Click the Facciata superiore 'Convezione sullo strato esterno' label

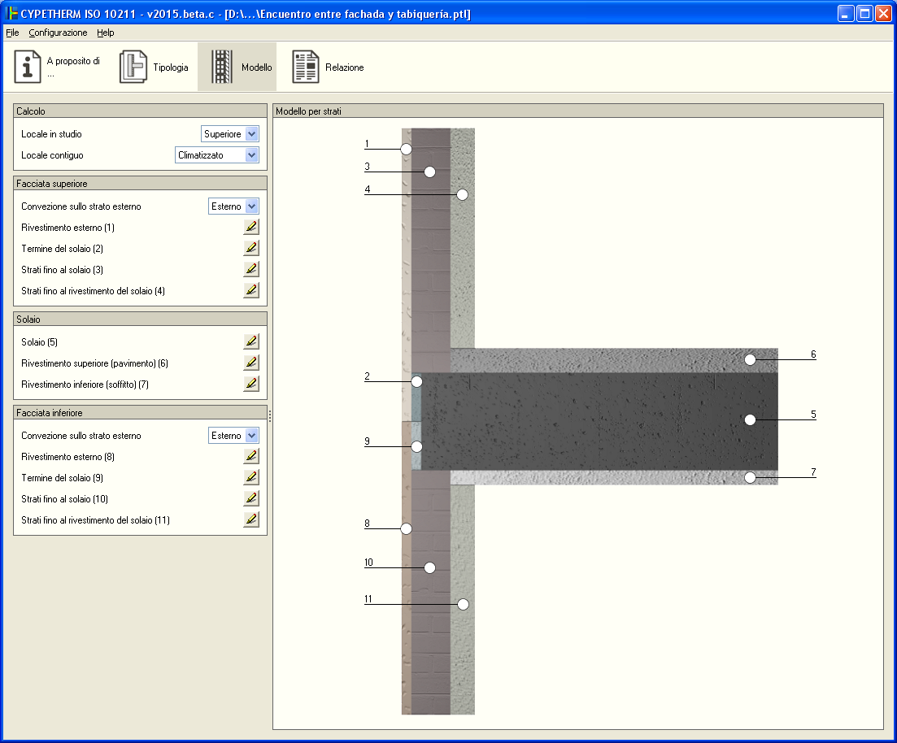coord(81,206)
